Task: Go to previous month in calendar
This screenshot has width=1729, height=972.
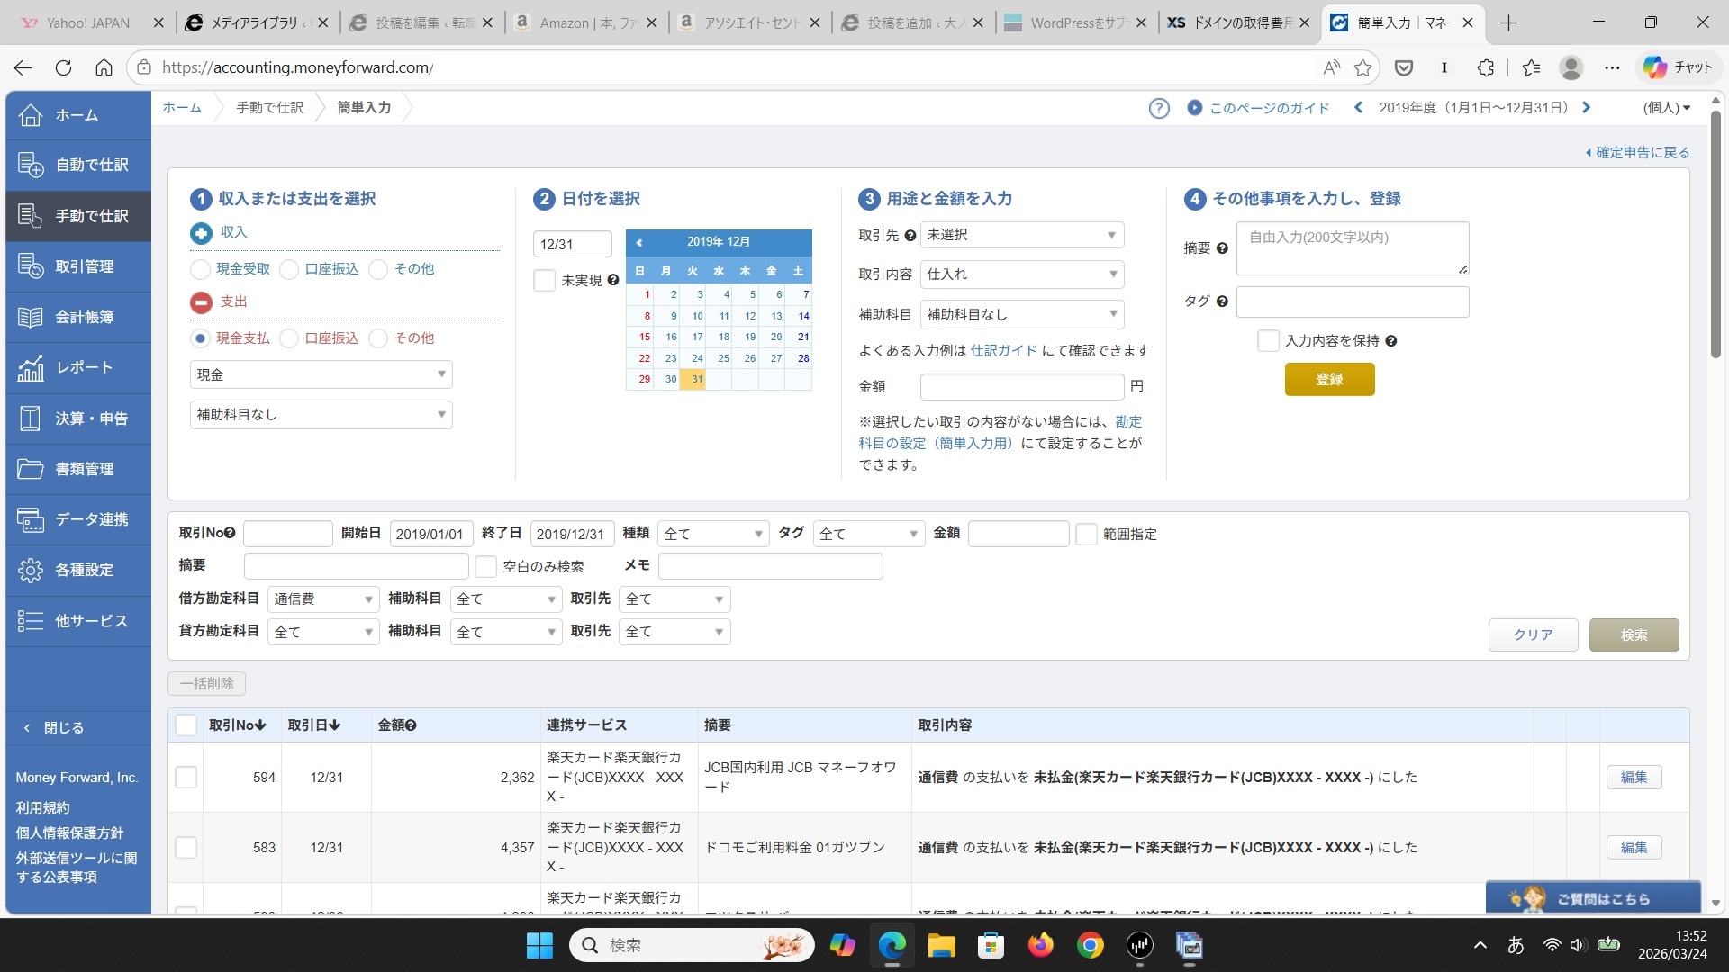Action: coord(639,242)
